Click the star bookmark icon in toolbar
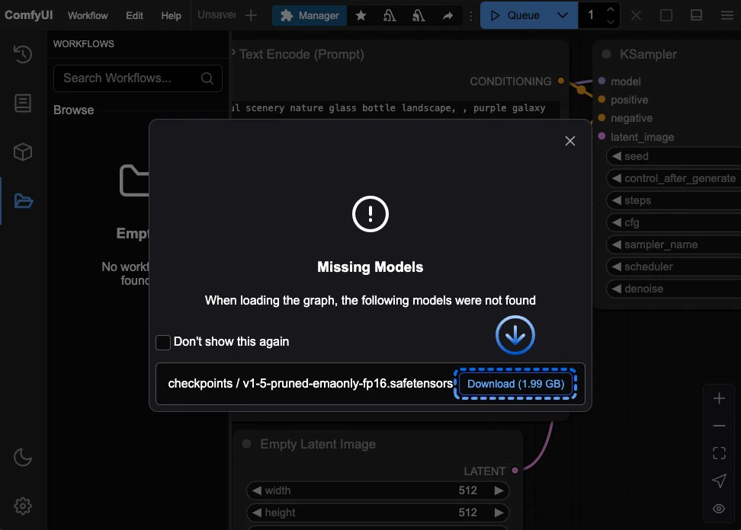Viewport: 741px width, 530px height. tap(361, 15)
